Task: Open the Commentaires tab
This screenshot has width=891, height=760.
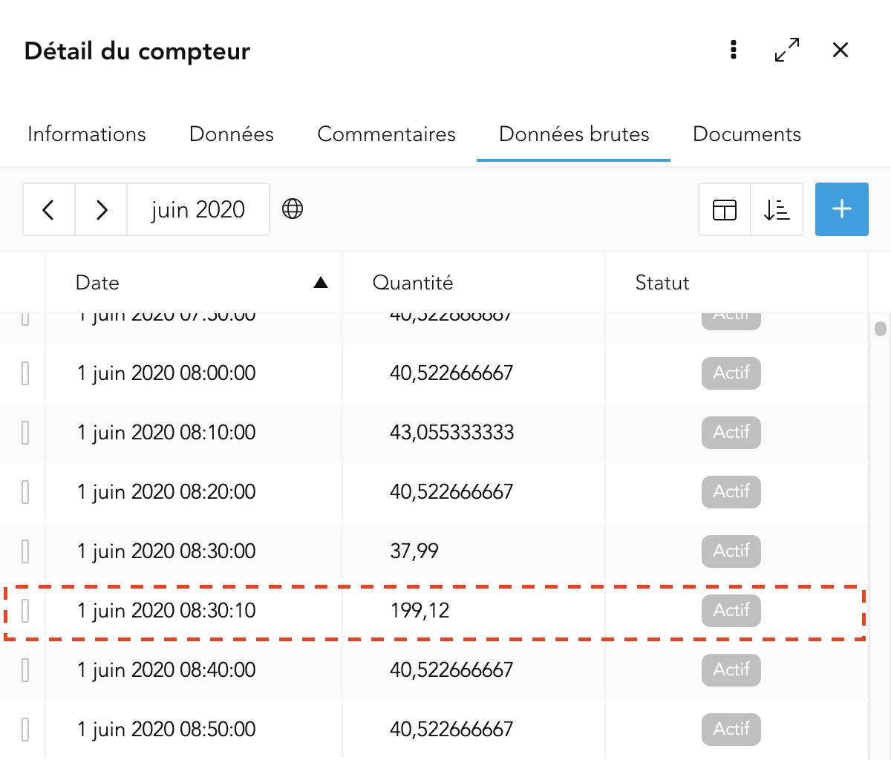Action: point(386,134)
